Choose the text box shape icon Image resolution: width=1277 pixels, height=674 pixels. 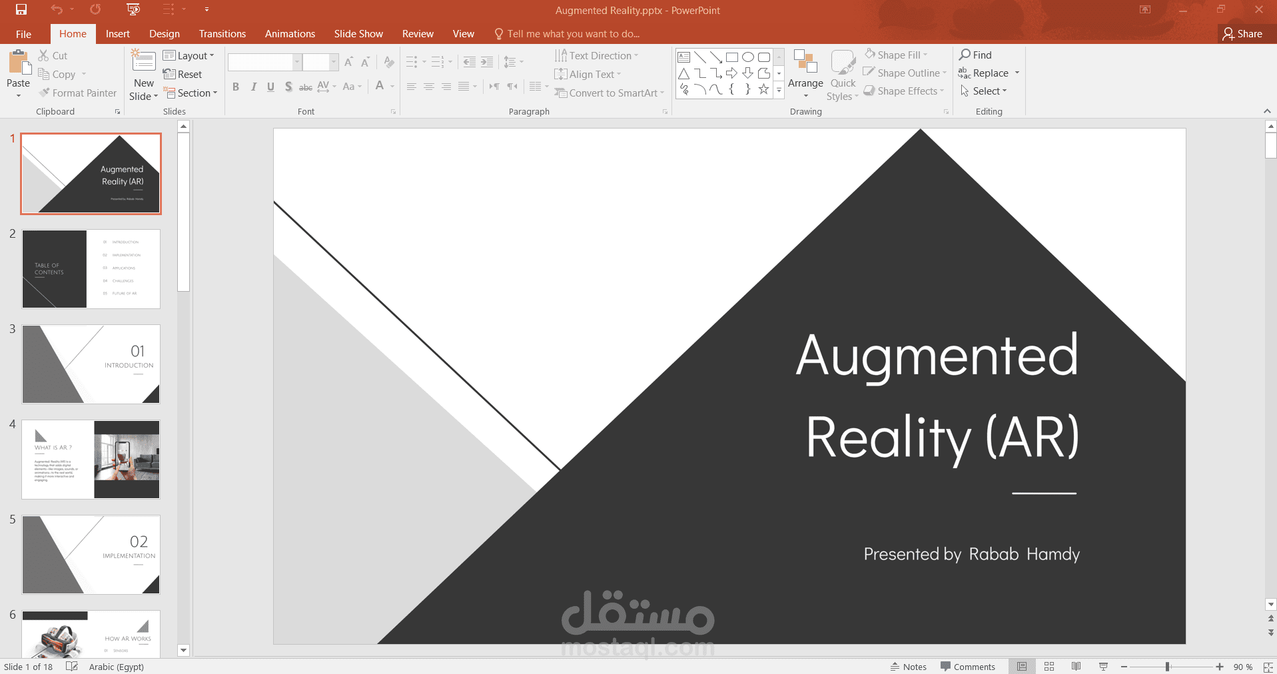683,57
